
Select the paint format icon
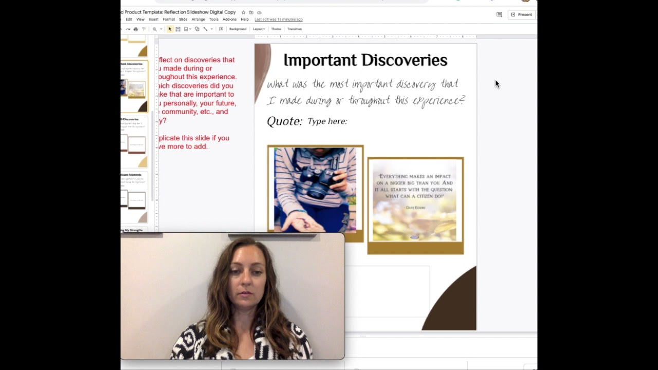click(143, 29)
